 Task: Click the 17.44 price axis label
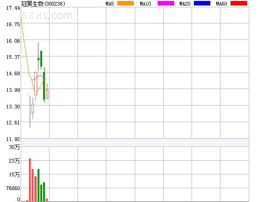pyautogui.click(x=13, y=8)
